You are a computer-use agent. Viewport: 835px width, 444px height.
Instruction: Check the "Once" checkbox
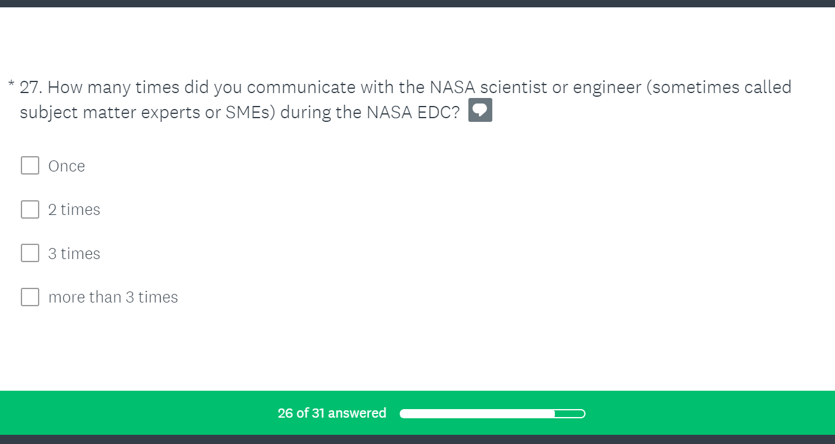click(30, 165)
